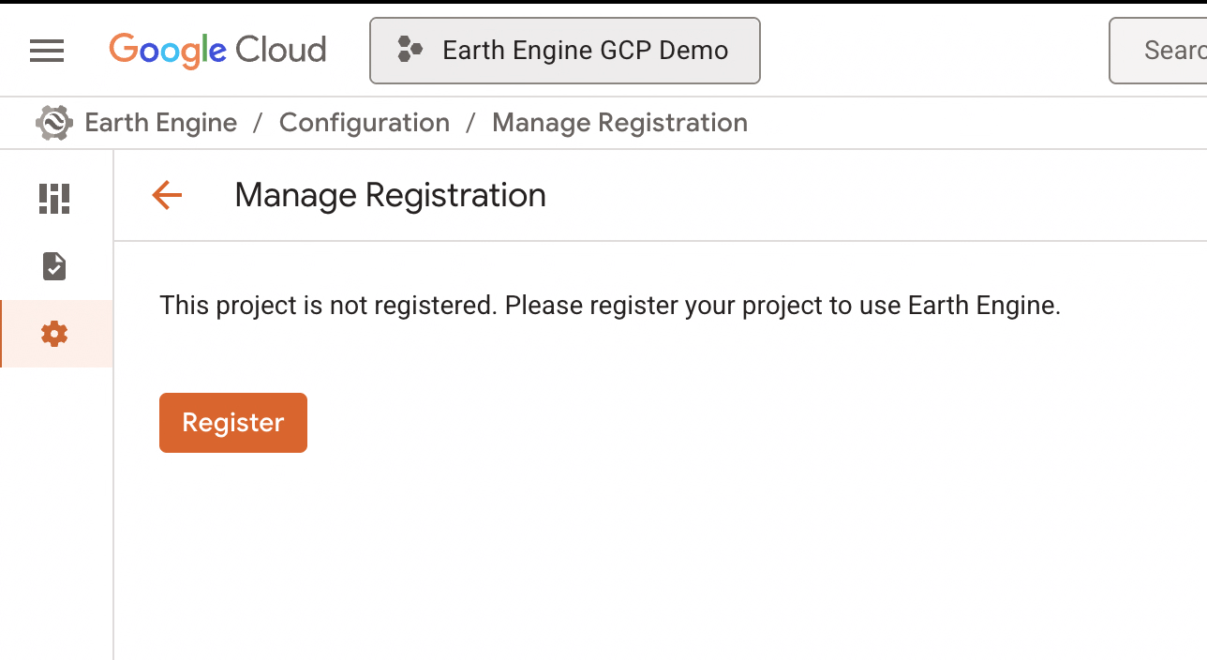The image size is (1207, 660).
Task: Open the hamburger navigation menu
Action: (46, 51)
